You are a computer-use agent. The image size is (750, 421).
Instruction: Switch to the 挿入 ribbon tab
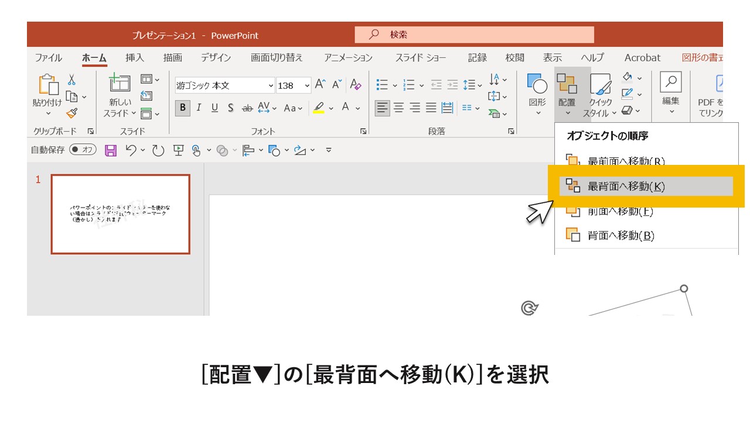coord(135,57)
